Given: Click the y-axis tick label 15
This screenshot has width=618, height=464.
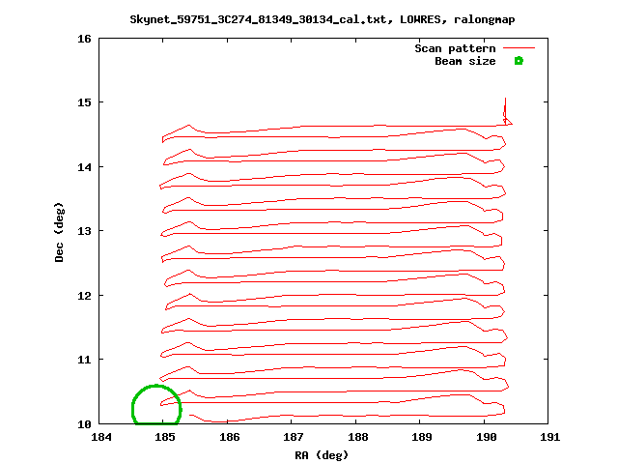Looking at the screenshot, I should pos(84,102).
